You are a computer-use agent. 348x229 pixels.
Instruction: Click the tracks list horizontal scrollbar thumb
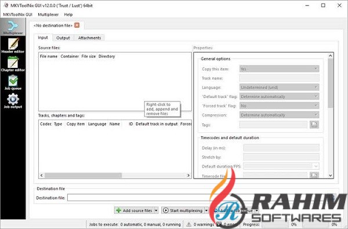[83, 175]
